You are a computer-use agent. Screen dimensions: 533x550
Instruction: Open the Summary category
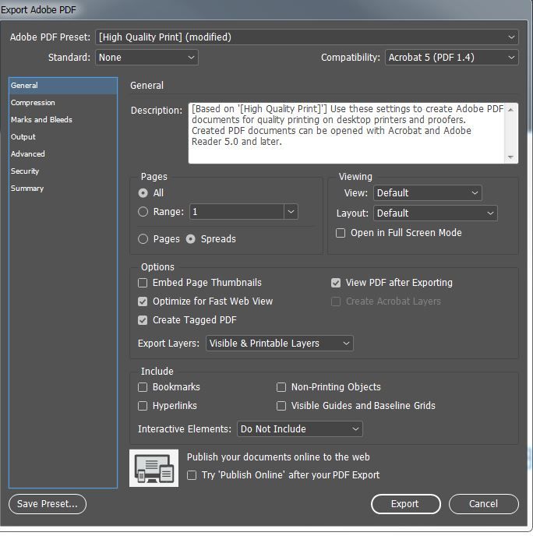(x=63, y=189)
